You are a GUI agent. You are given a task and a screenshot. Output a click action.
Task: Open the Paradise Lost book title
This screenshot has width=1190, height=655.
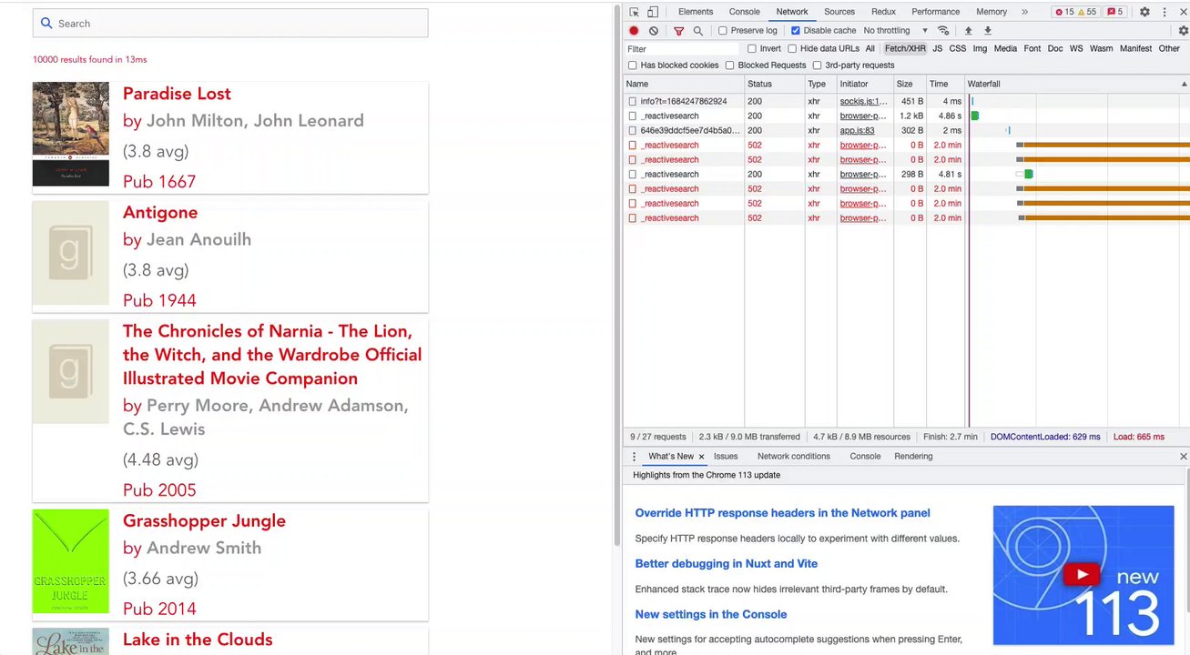pyautogui.click(x=177, y=94)
